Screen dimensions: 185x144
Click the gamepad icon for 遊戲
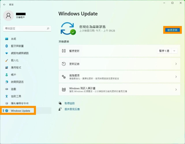coord(7,89)
